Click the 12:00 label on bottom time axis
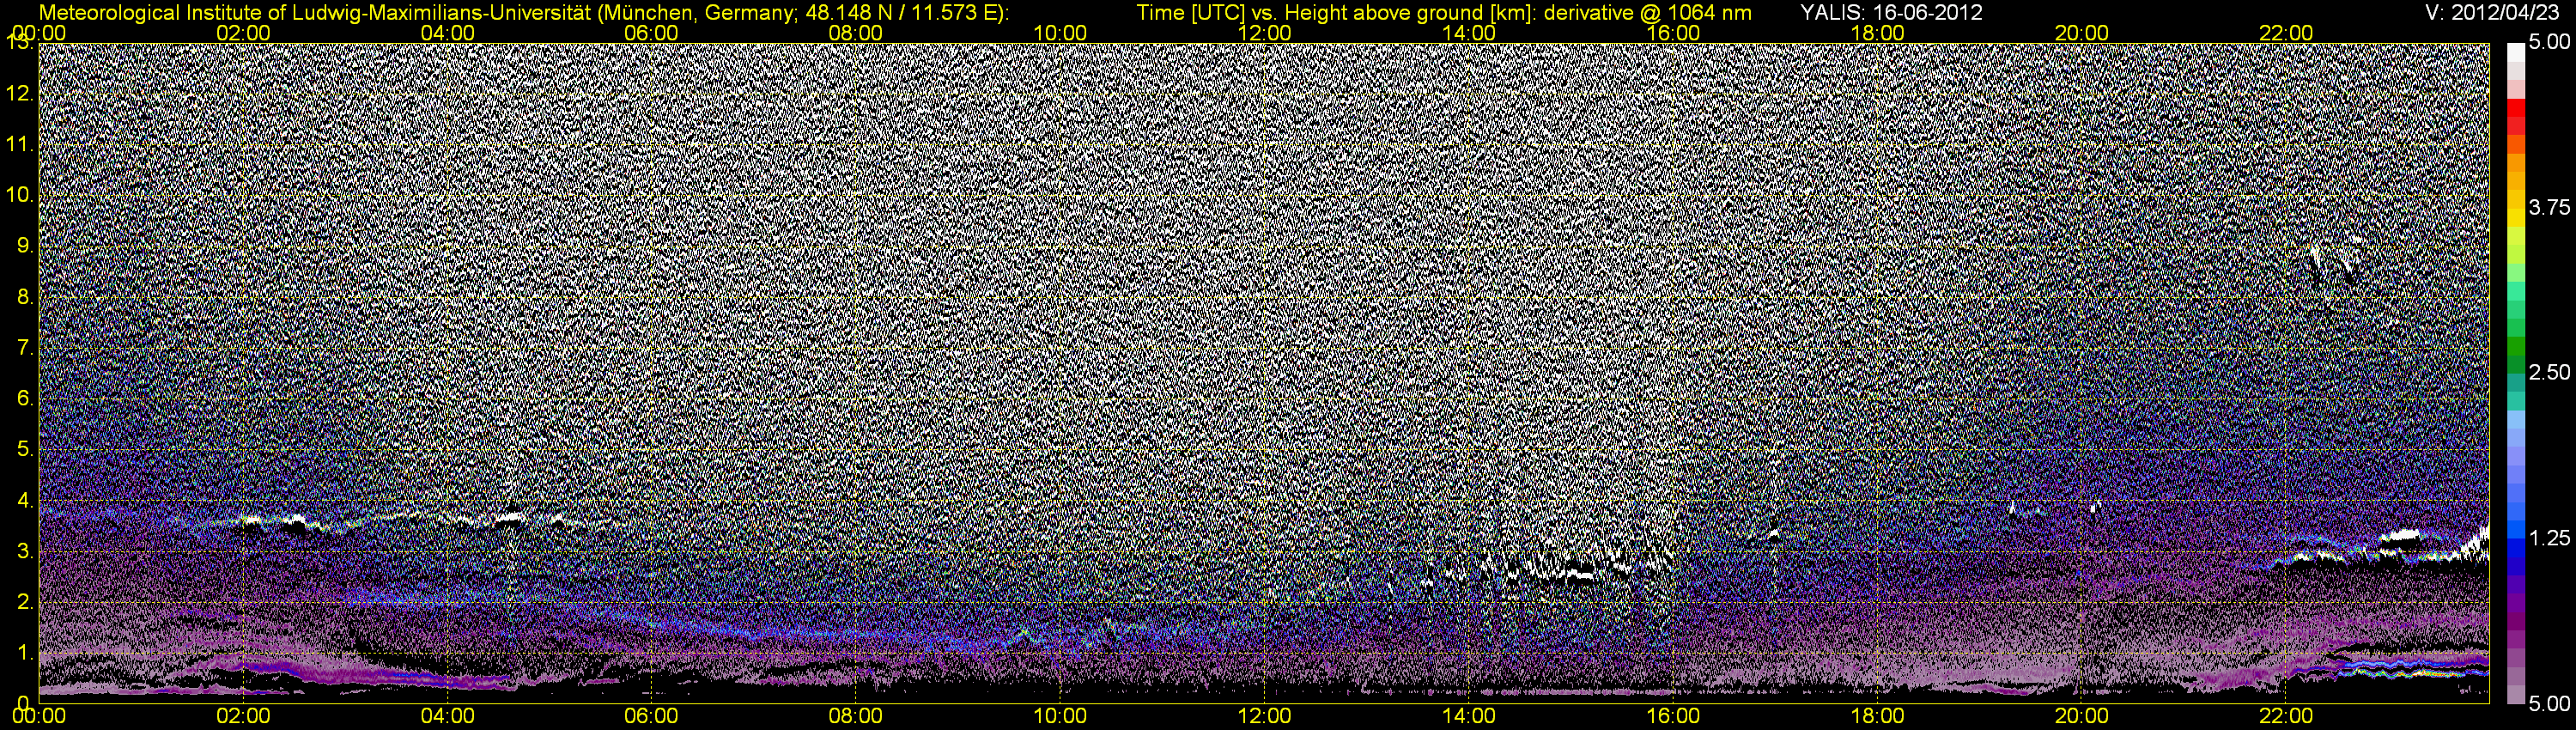Screen dimensions: 2576x730 tap(1265, 717)
